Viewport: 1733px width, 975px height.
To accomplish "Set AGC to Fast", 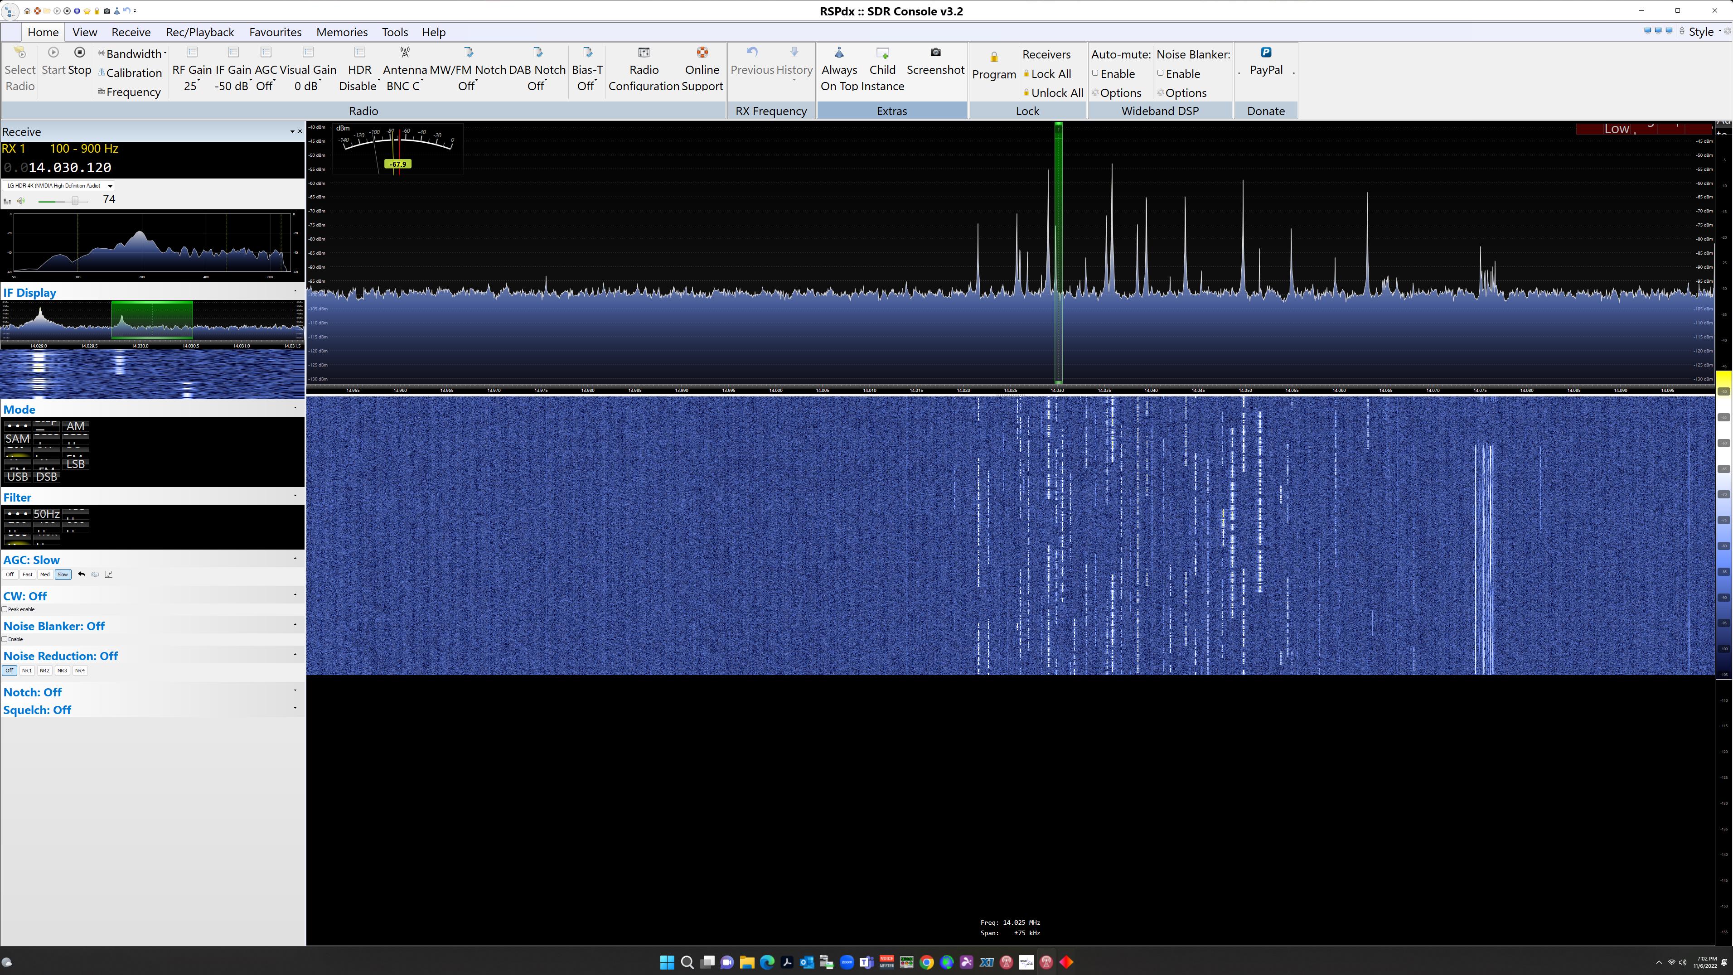I will pyautogui.click(x=28, y=575).
